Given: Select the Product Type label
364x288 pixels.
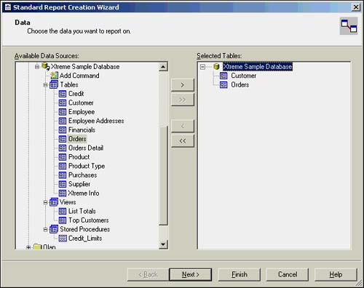Looking at the screenshot, I should coord(87,166).
